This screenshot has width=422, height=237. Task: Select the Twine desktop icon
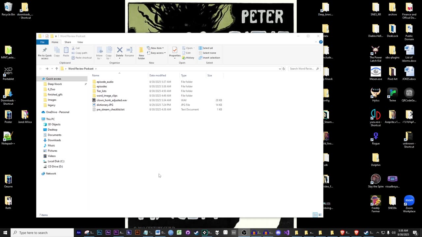(392, 95)
